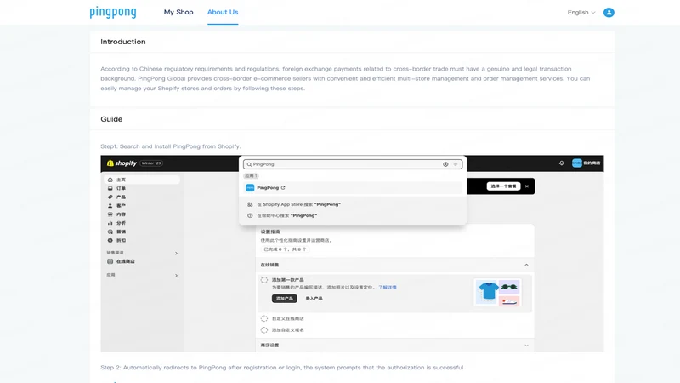Image resolution: width=680 pixels, height=383 pixels.
Task: Click the "Step 2: Automatically redirects" text
Action: [x=282, y=368]
